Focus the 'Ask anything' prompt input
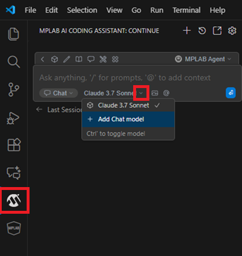 tap(125, 78)
